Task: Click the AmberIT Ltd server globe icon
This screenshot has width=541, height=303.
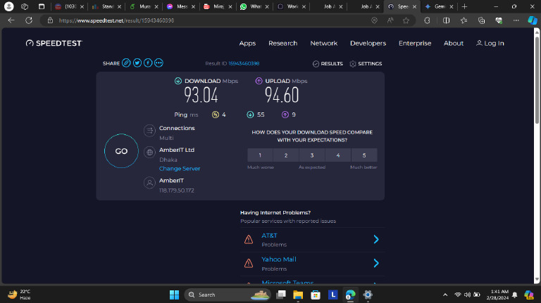Action: point(149,152)
